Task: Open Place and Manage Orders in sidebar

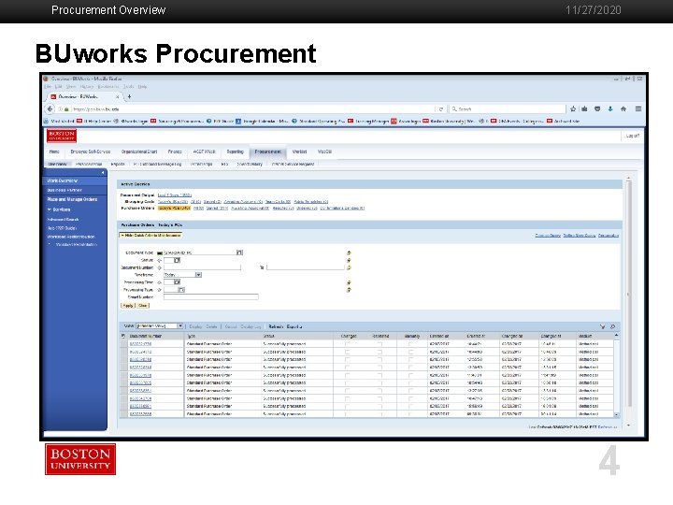Action: click(72, 200)
